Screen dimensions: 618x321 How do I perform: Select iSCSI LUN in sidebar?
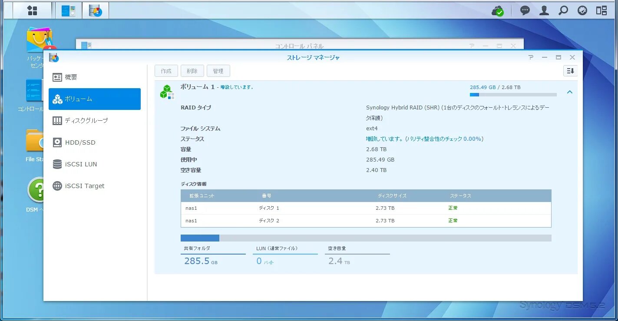click(95, 164)
